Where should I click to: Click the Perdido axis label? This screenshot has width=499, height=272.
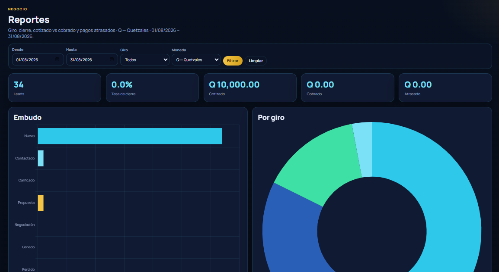tap(29, 269)
